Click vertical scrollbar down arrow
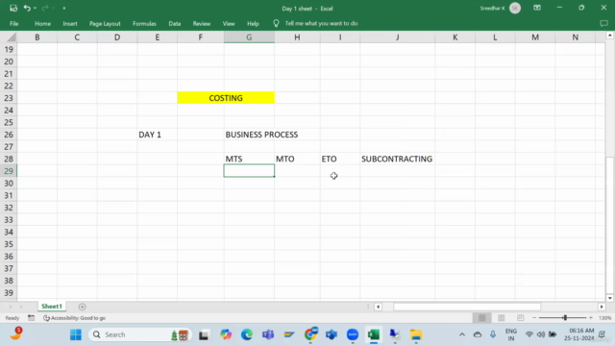This screenshot has height=346, width=615. [610, 298]
